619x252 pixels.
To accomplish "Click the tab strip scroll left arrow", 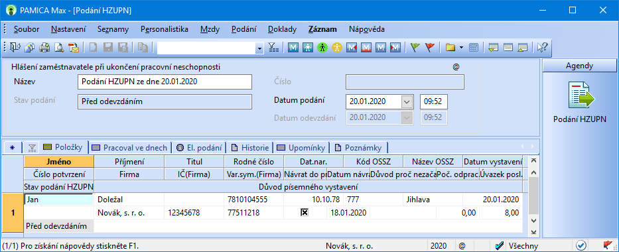I will coord(522,147).
